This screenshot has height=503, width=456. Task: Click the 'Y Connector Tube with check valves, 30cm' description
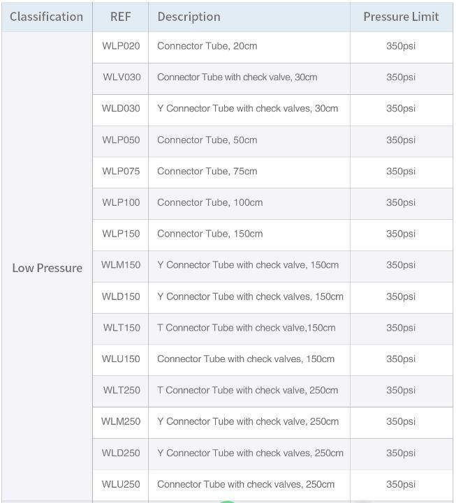pyautogui.click(x=248, y=108)
